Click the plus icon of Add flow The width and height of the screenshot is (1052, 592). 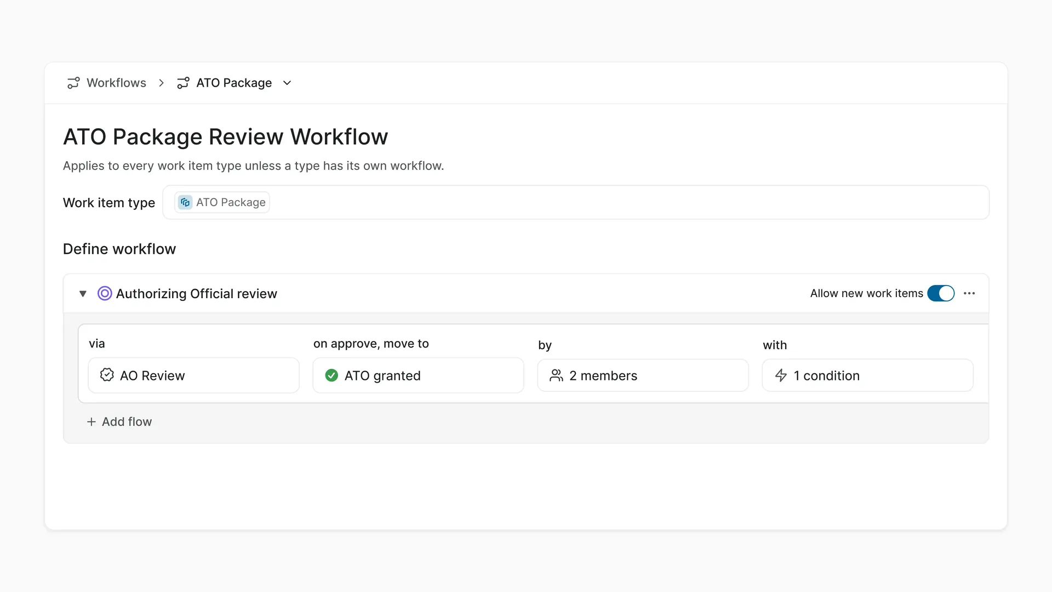pyautogui.click(x=92, y=422)
